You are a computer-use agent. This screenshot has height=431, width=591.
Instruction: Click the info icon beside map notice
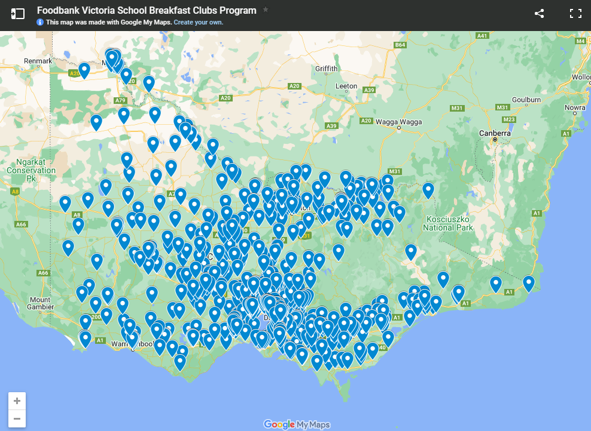point(40,22)
